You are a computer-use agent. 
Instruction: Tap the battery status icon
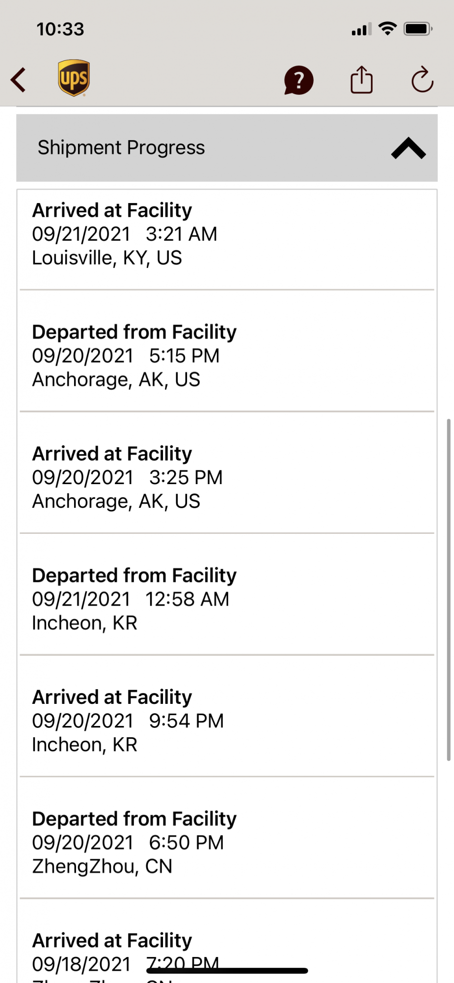[x=418, y=29]
